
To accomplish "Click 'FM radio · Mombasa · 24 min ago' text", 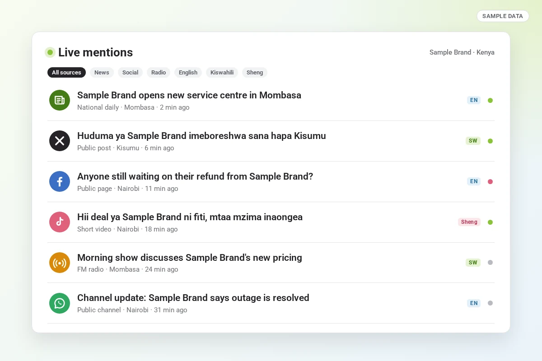I will [128, 269].
